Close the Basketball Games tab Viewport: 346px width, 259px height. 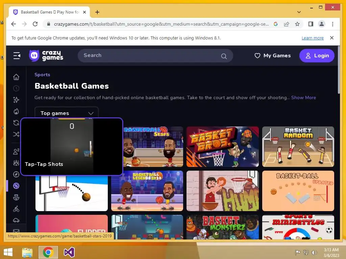click(x=84, y=12)
